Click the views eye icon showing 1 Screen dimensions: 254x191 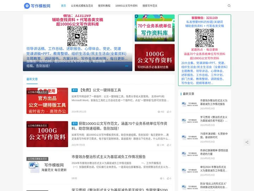(161, 178)
